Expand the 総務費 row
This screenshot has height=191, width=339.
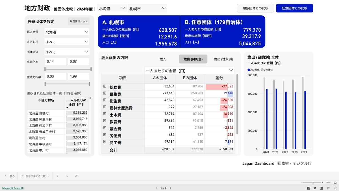pos(105,86)
